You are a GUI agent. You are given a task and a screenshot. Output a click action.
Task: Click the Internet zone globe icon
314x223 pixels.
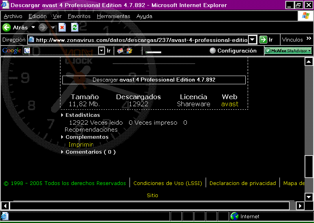pos(235,216)
